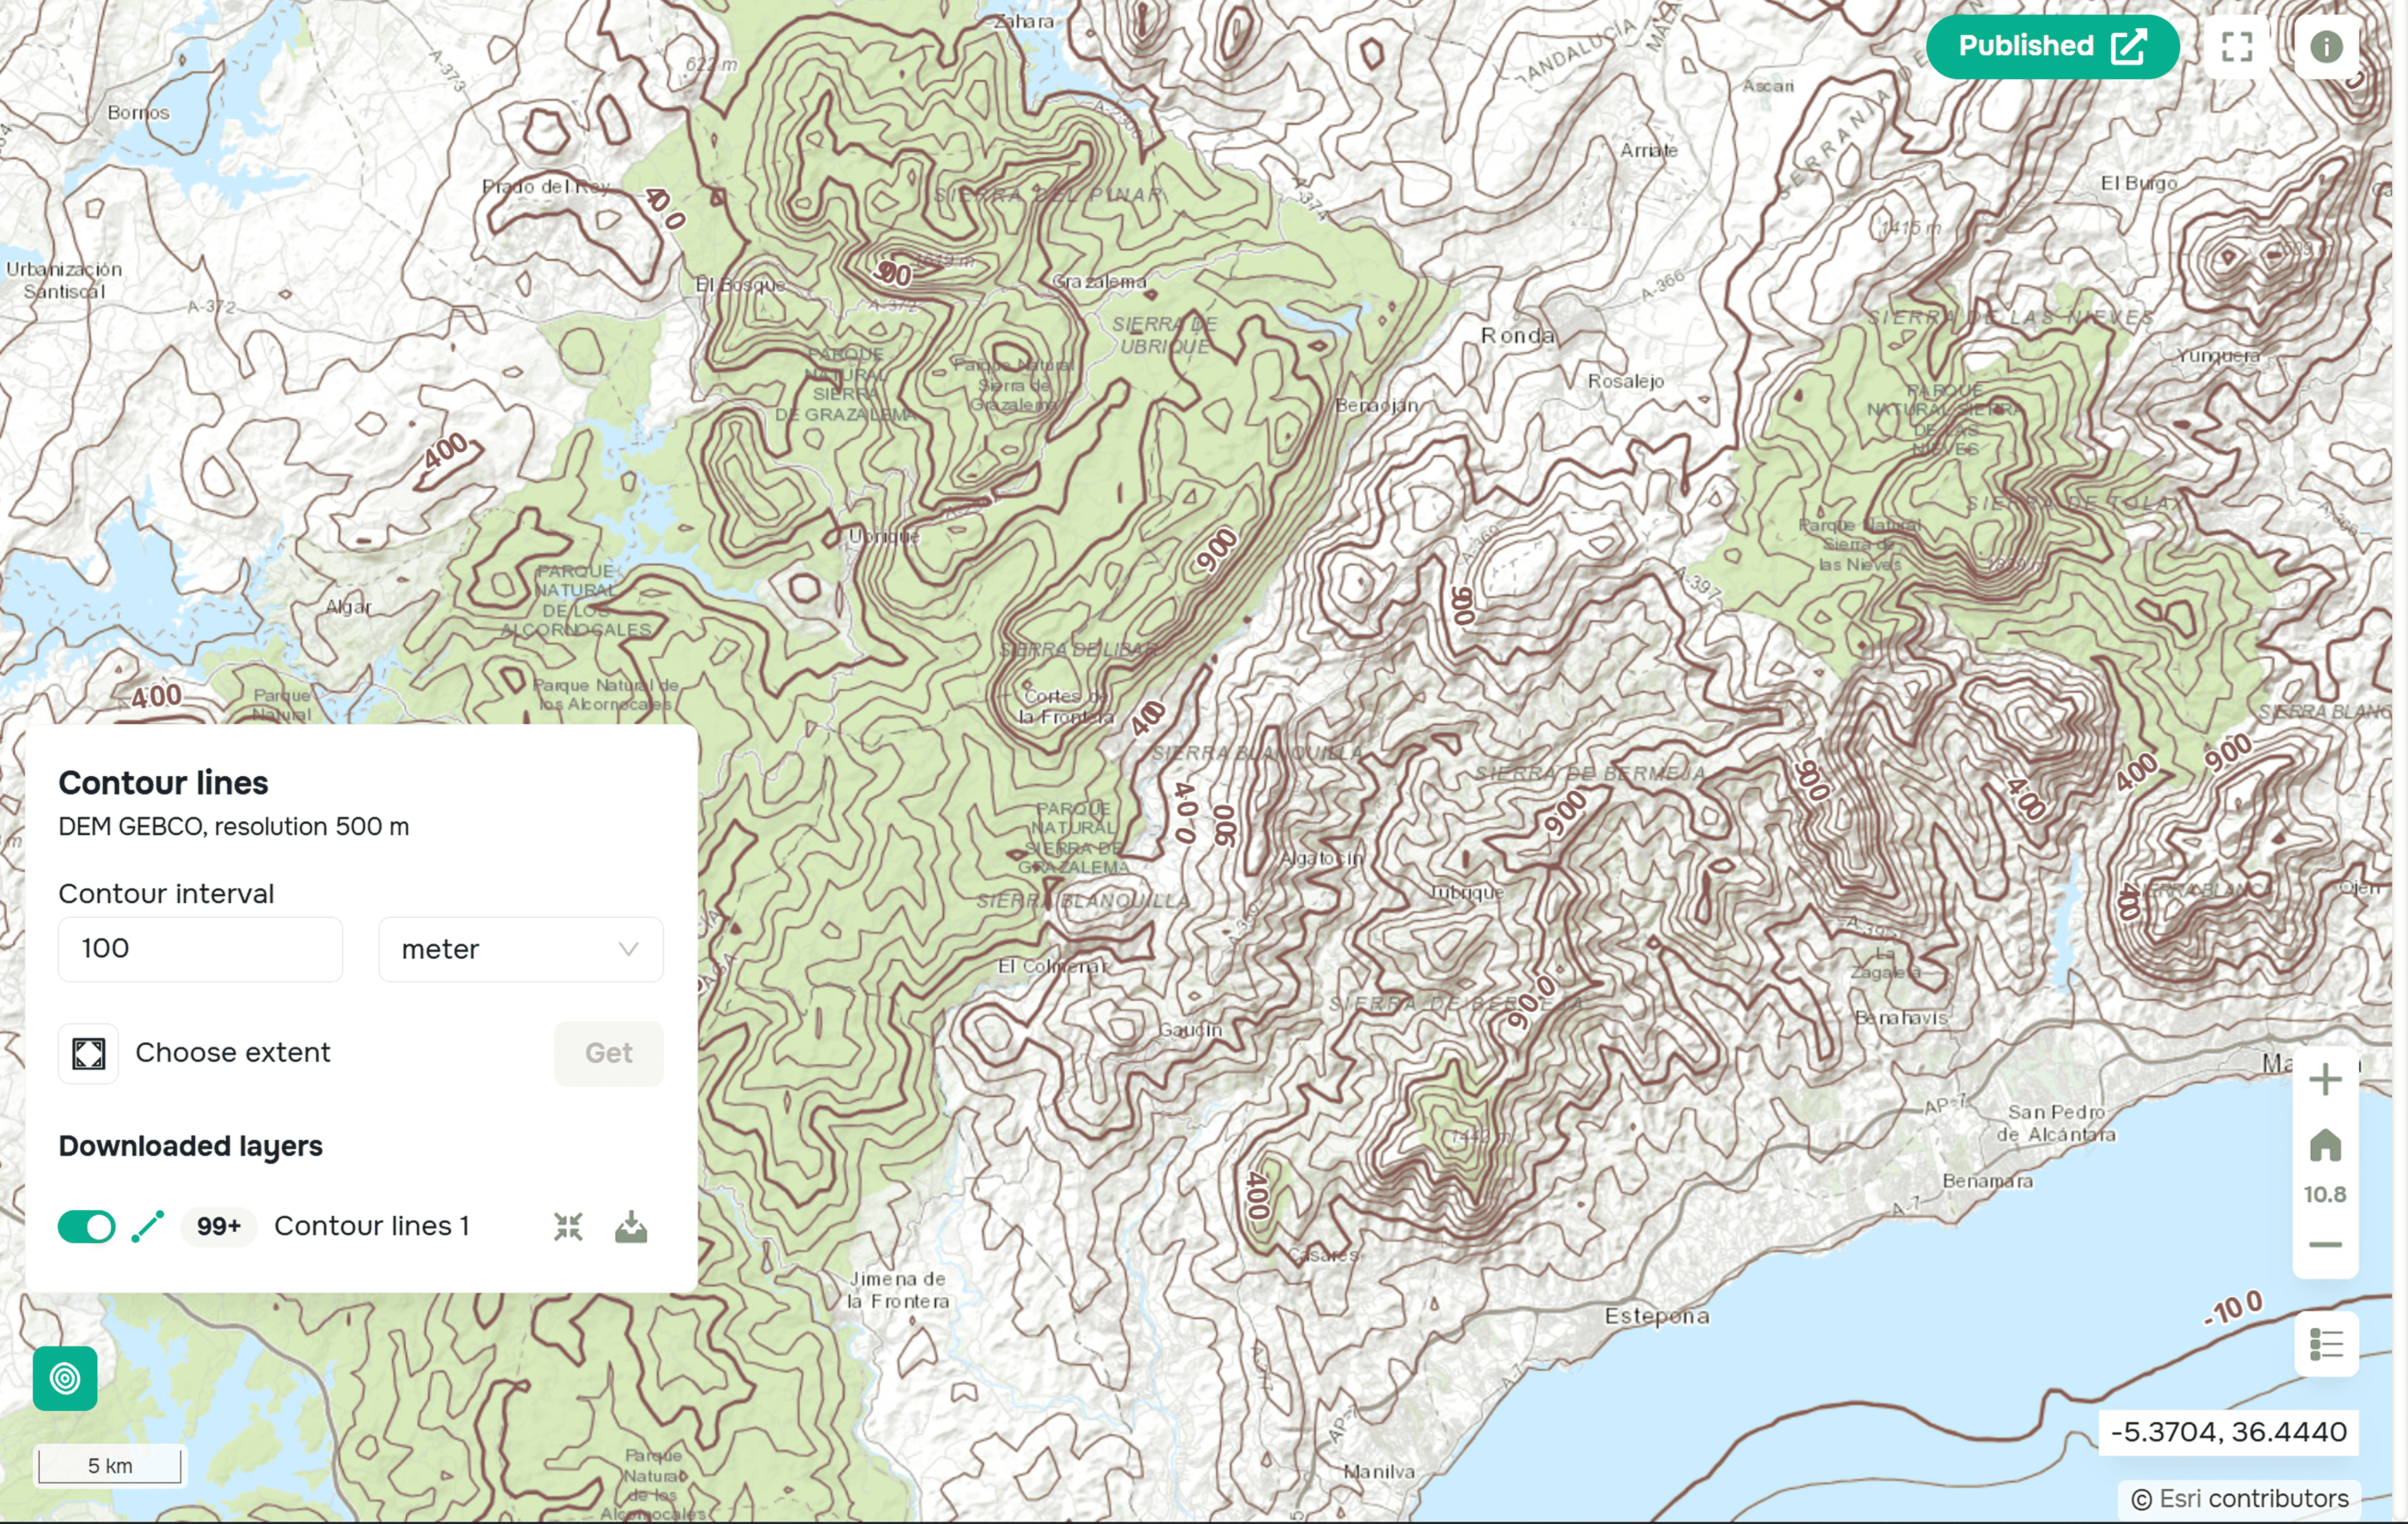The height and width of the screenshot is (1524, 2408).
Task: Click the coordinates readout box
Action: (x=2228, y=1432)
